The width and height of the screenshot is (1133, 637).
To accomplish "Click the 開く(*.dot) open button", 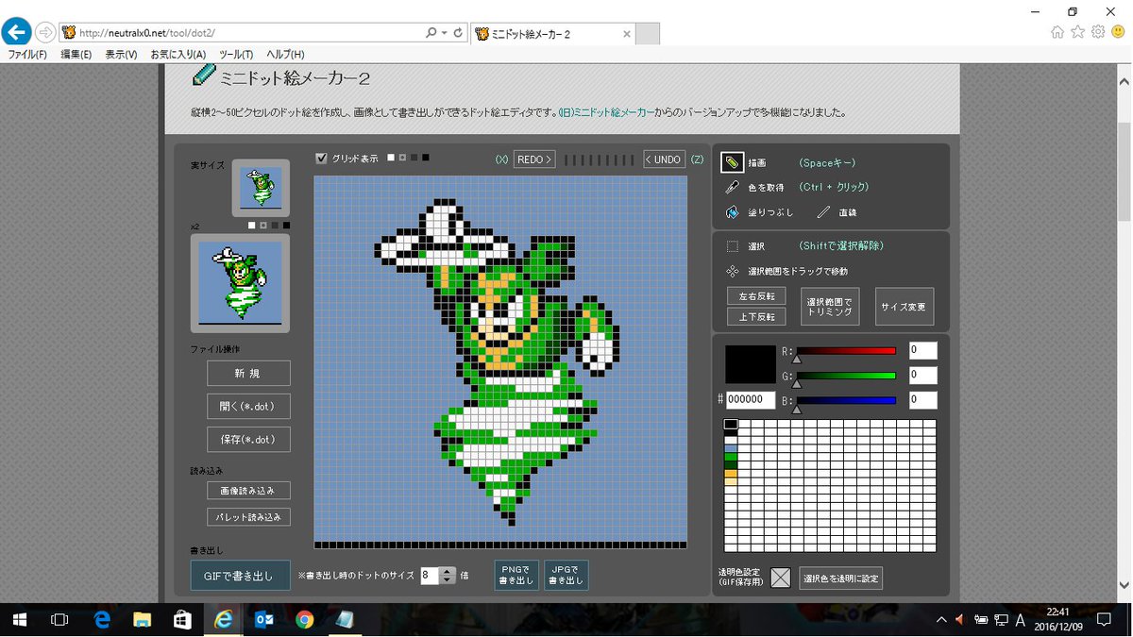I will pyautogui.click(x=248, y=406).
